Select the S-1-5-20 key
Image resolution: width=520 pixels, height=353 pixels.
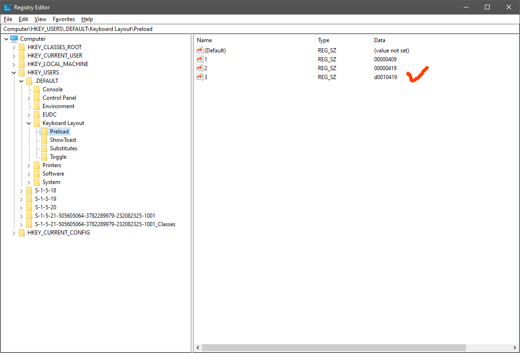pos(45,207)
